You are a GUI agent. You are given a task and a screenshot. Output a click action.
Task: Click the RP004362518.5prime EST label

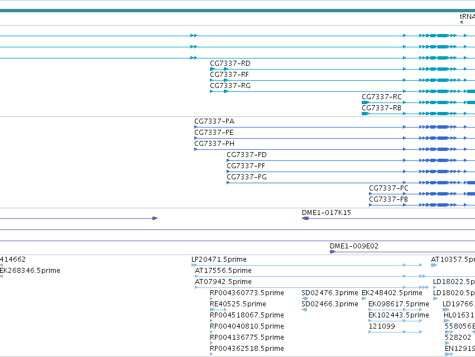pos(247,349)
